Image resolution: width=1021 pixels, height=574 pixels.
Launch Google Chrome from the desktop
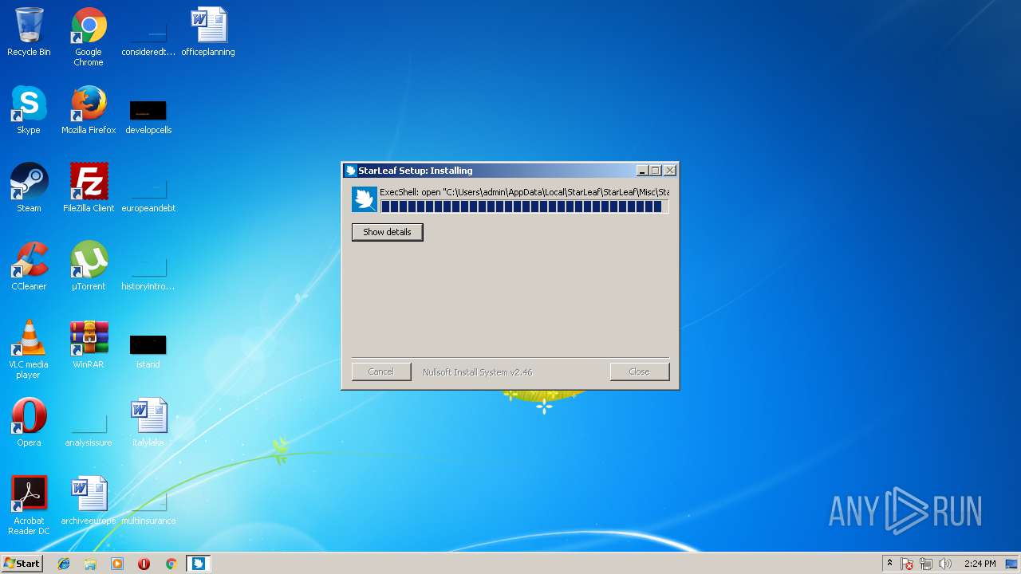tap(89, 37)
